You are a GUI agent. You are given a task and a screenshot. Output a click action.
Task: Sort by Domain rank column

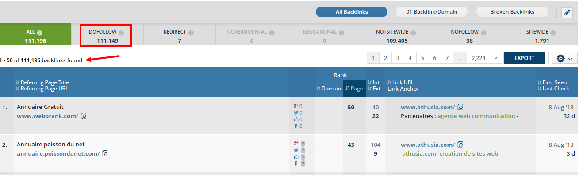(x=329, y=89)
